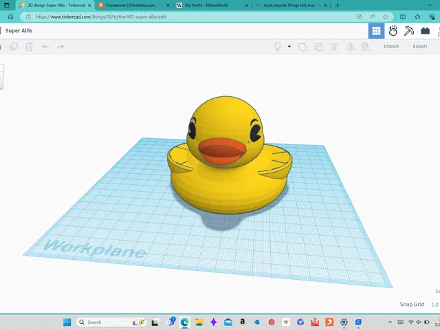Toggle the Cruise magnet icon
This screenshot has height=330, width=440.
pyautogui.click(x=365, y=47)
